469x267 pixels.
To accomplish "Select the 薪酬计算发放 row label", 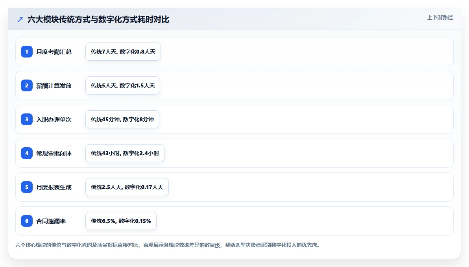I will 54,85.
